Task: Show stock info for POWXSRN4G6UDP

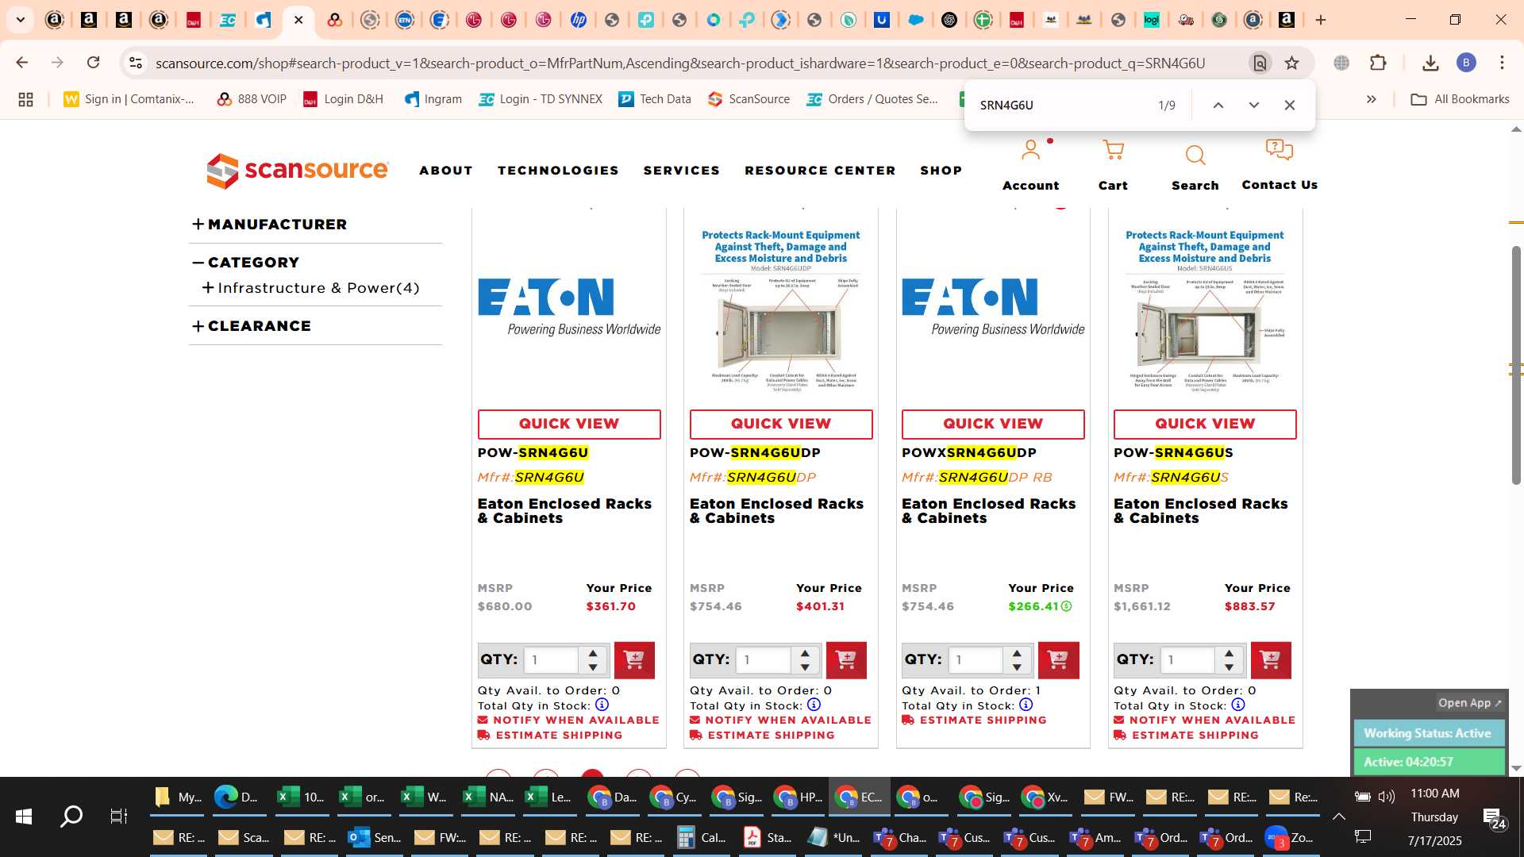Action: click(x=1026, y=705)
